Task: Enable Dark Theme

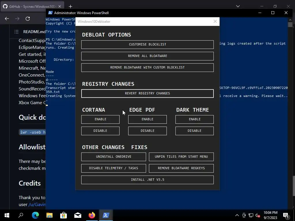Action: [x=194, y=119]
